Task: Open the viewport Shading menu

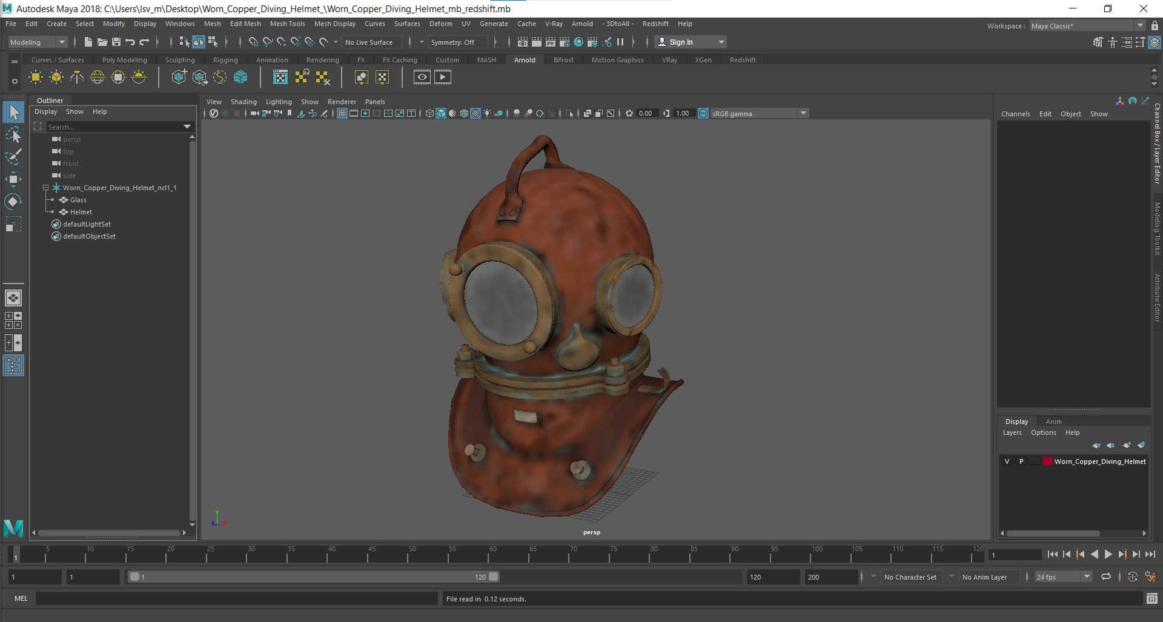Action: coord(244,102)
